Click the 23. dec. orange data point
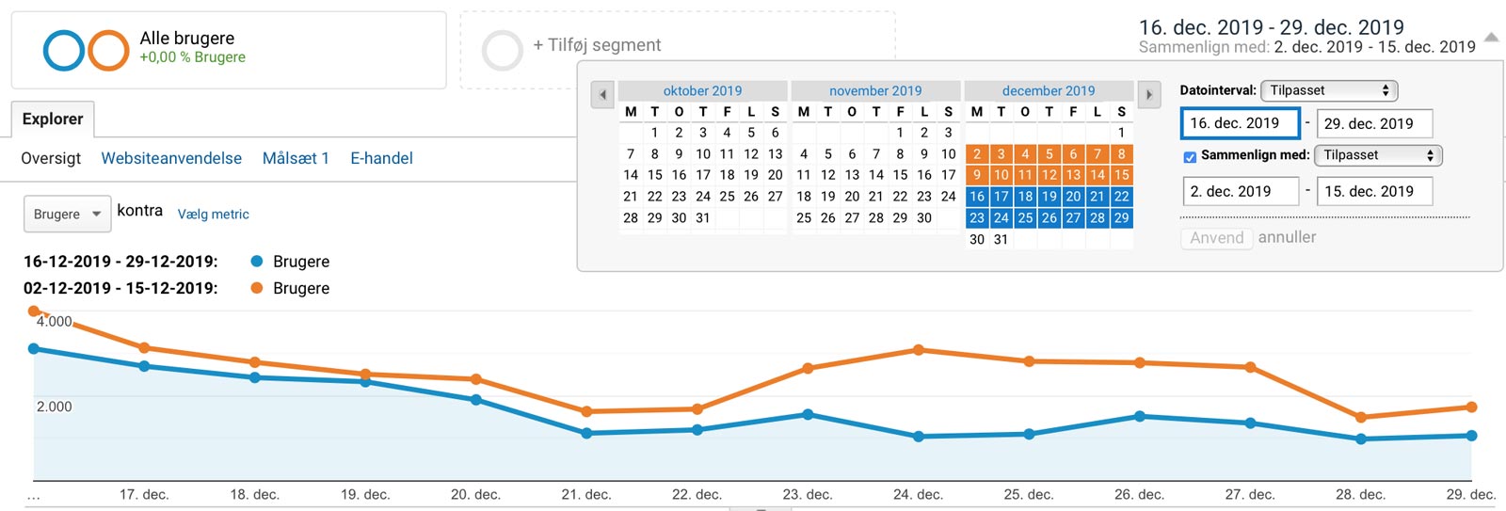Viewport: 1506px width, 511px height. 808,368
